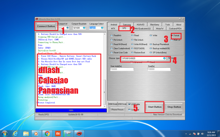Choose Write NV(Nand) option
Viewport: 220px width, 137px height.
tap(139, 44)
